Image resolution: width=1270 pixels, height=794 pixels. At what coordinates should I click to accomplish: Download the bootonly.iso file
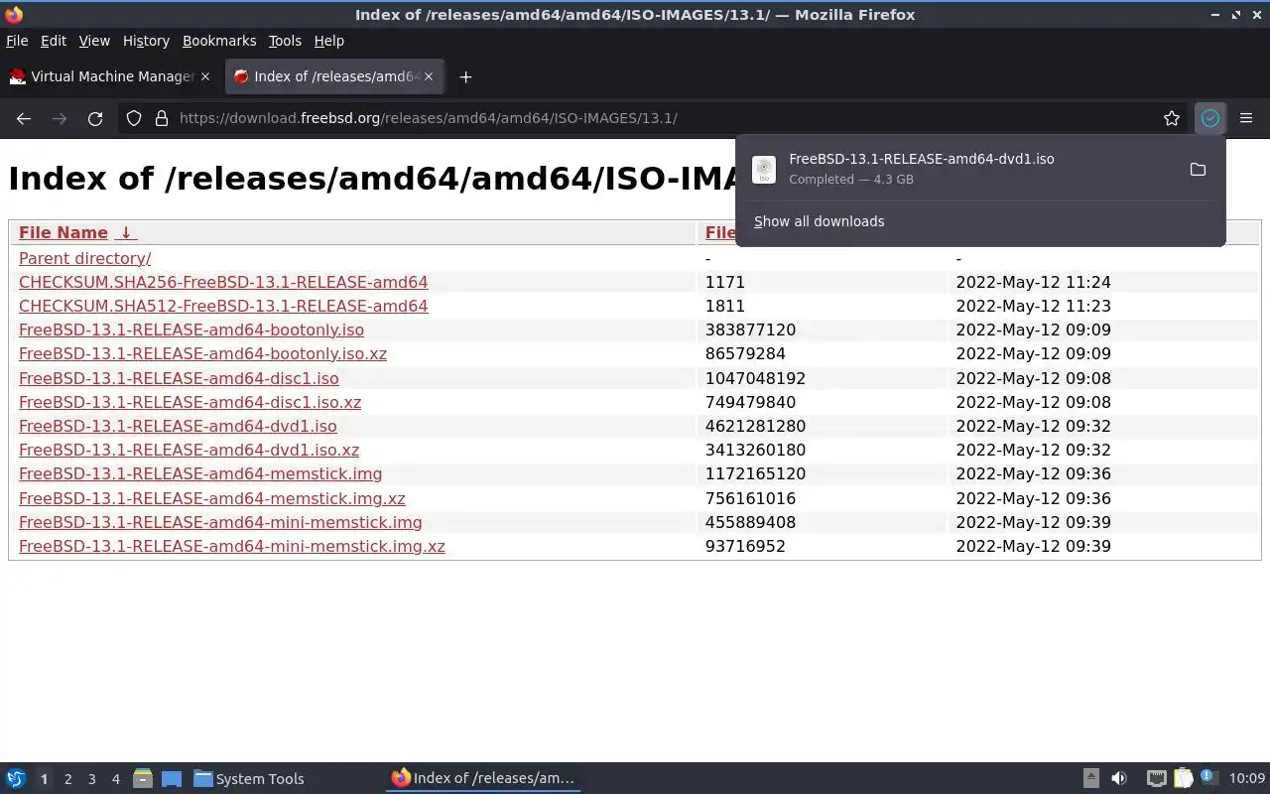click(x=191, y=330)
